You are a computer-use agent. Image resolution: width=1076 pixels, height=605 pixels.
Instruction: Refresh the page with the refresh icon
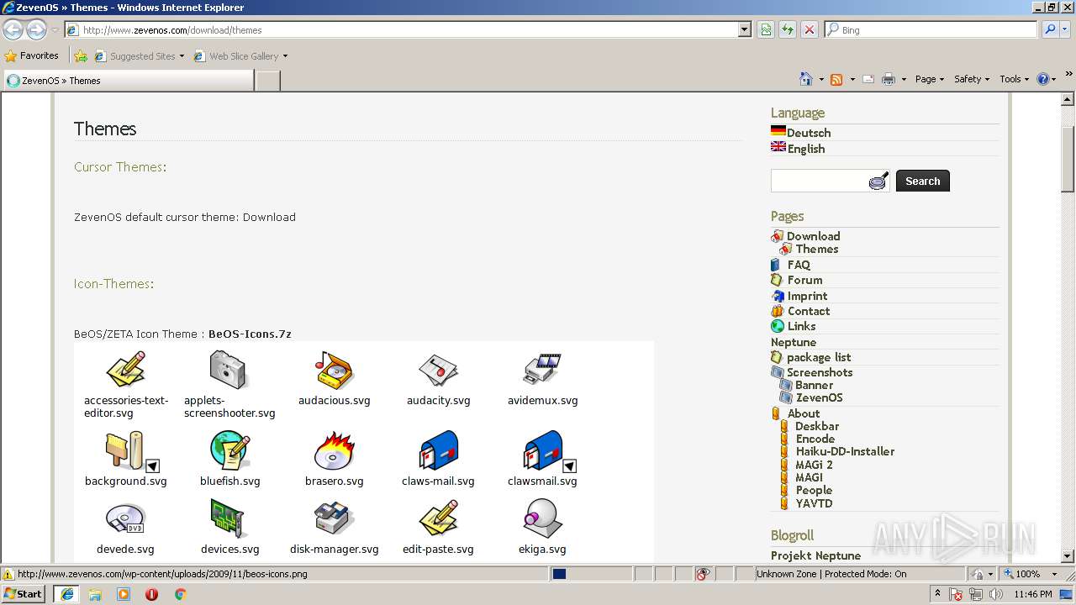[788, 29]
